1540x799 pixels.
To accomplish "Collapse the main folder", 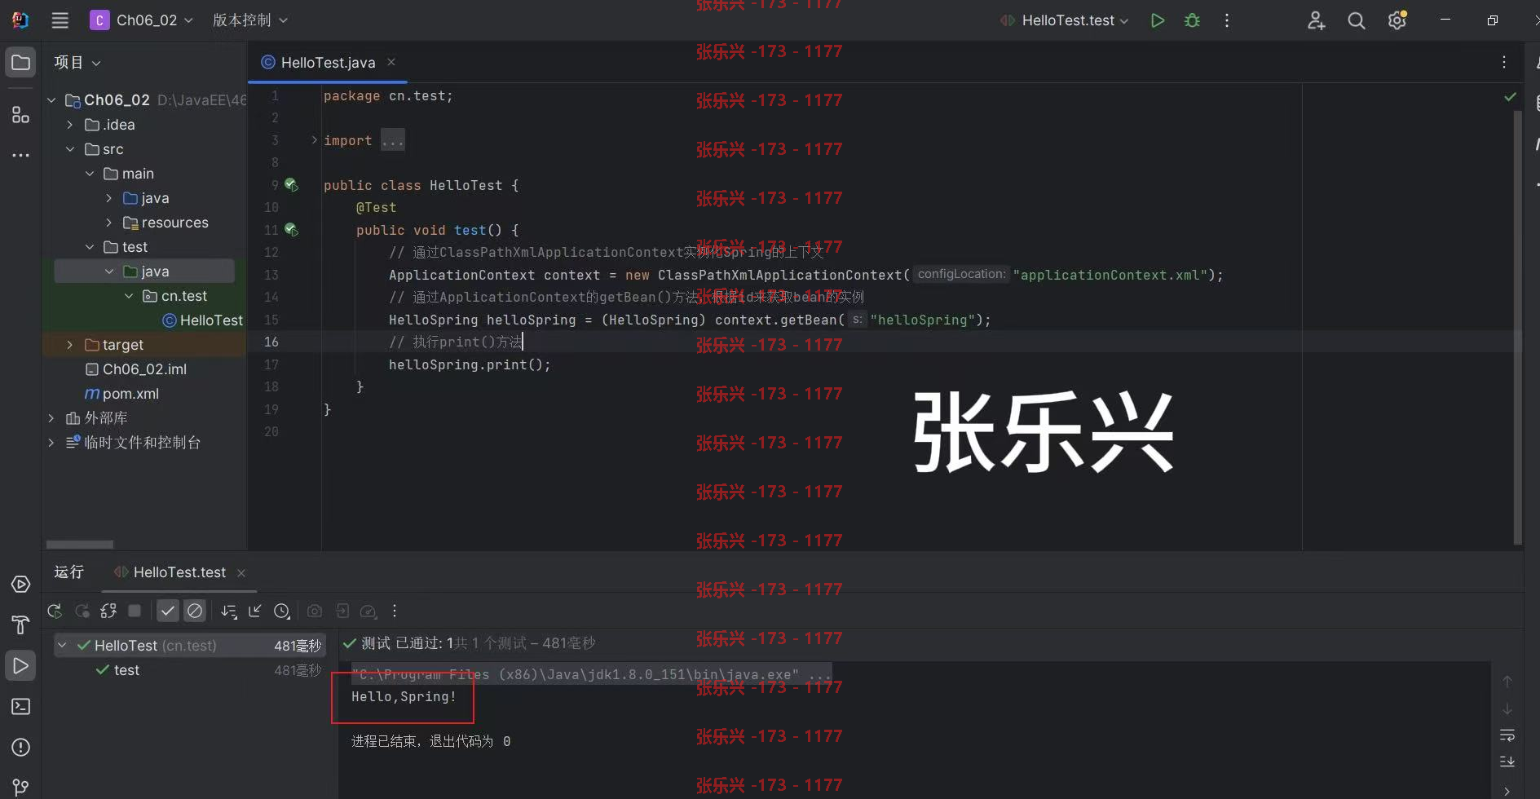I will pyautogui.click(x=89, y=174).
